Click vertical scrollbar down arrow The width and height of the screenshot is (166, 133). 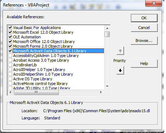point(107,86)
